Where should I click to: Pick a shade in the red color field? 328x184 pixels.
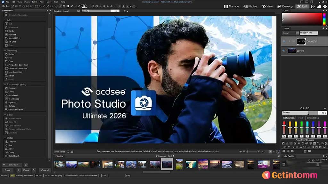click(302, 19)
